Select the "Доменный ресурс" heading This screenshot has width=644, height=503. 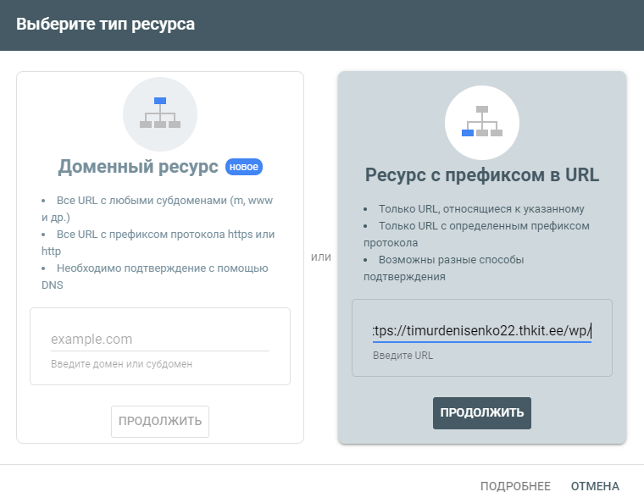click(x=138, y=167)
